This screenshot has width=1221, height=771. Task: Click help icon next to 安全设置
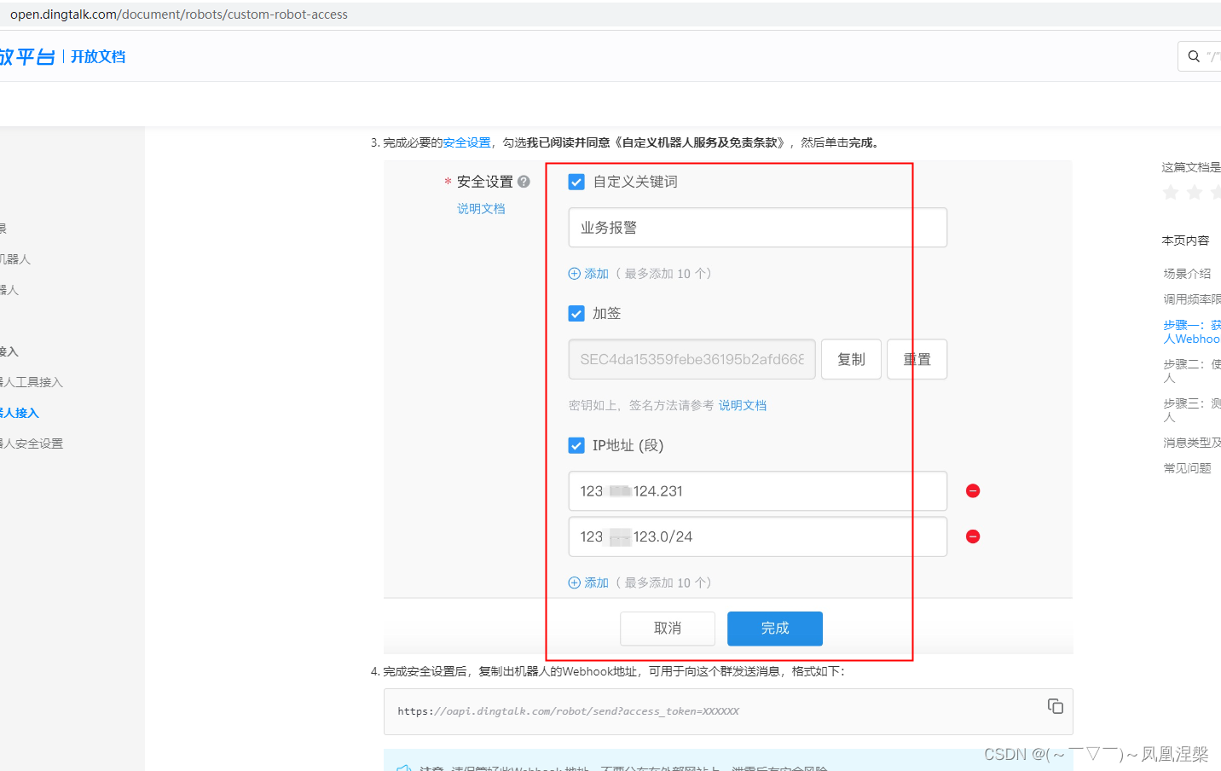524,182
